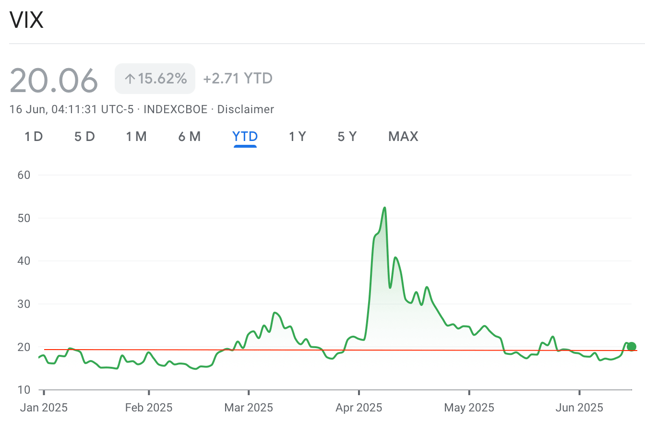This screenshot has width=645, height=422.
Task: Click the 16 Jun timestamp text
Action: [72, 109]
